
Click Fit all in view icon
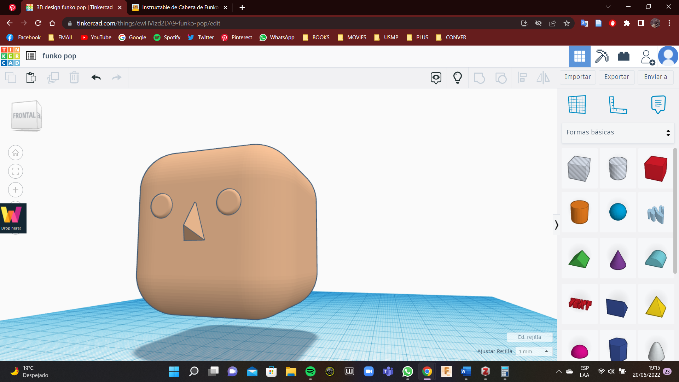tap(16, 172)
